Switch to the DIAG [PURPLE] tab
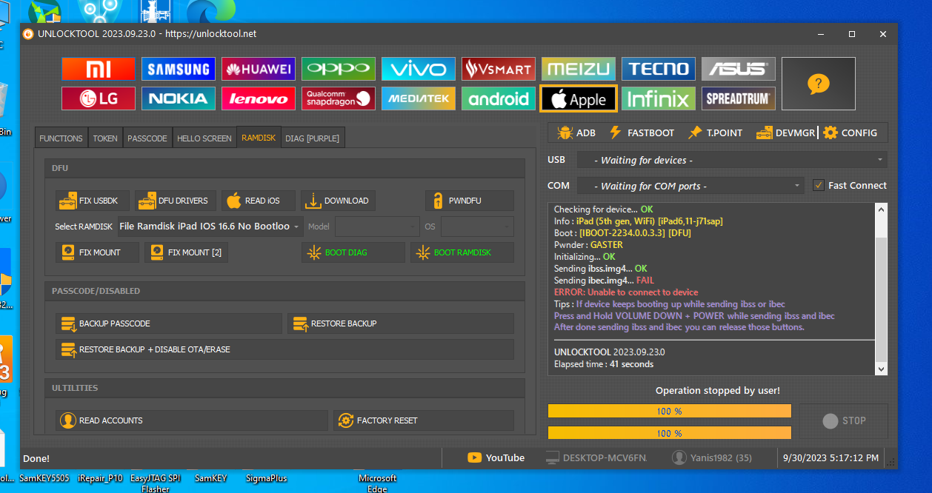Viewport: 932px width, 493px height. 312,138
